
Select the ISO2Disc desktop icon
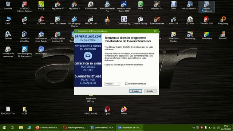190,20
